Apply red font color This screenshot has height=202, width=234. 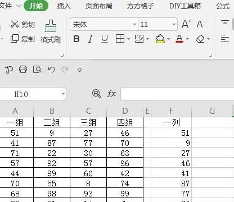[179, 39]
